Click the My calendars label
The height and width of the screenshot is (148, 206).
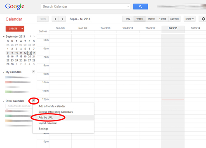coord(14,72)
